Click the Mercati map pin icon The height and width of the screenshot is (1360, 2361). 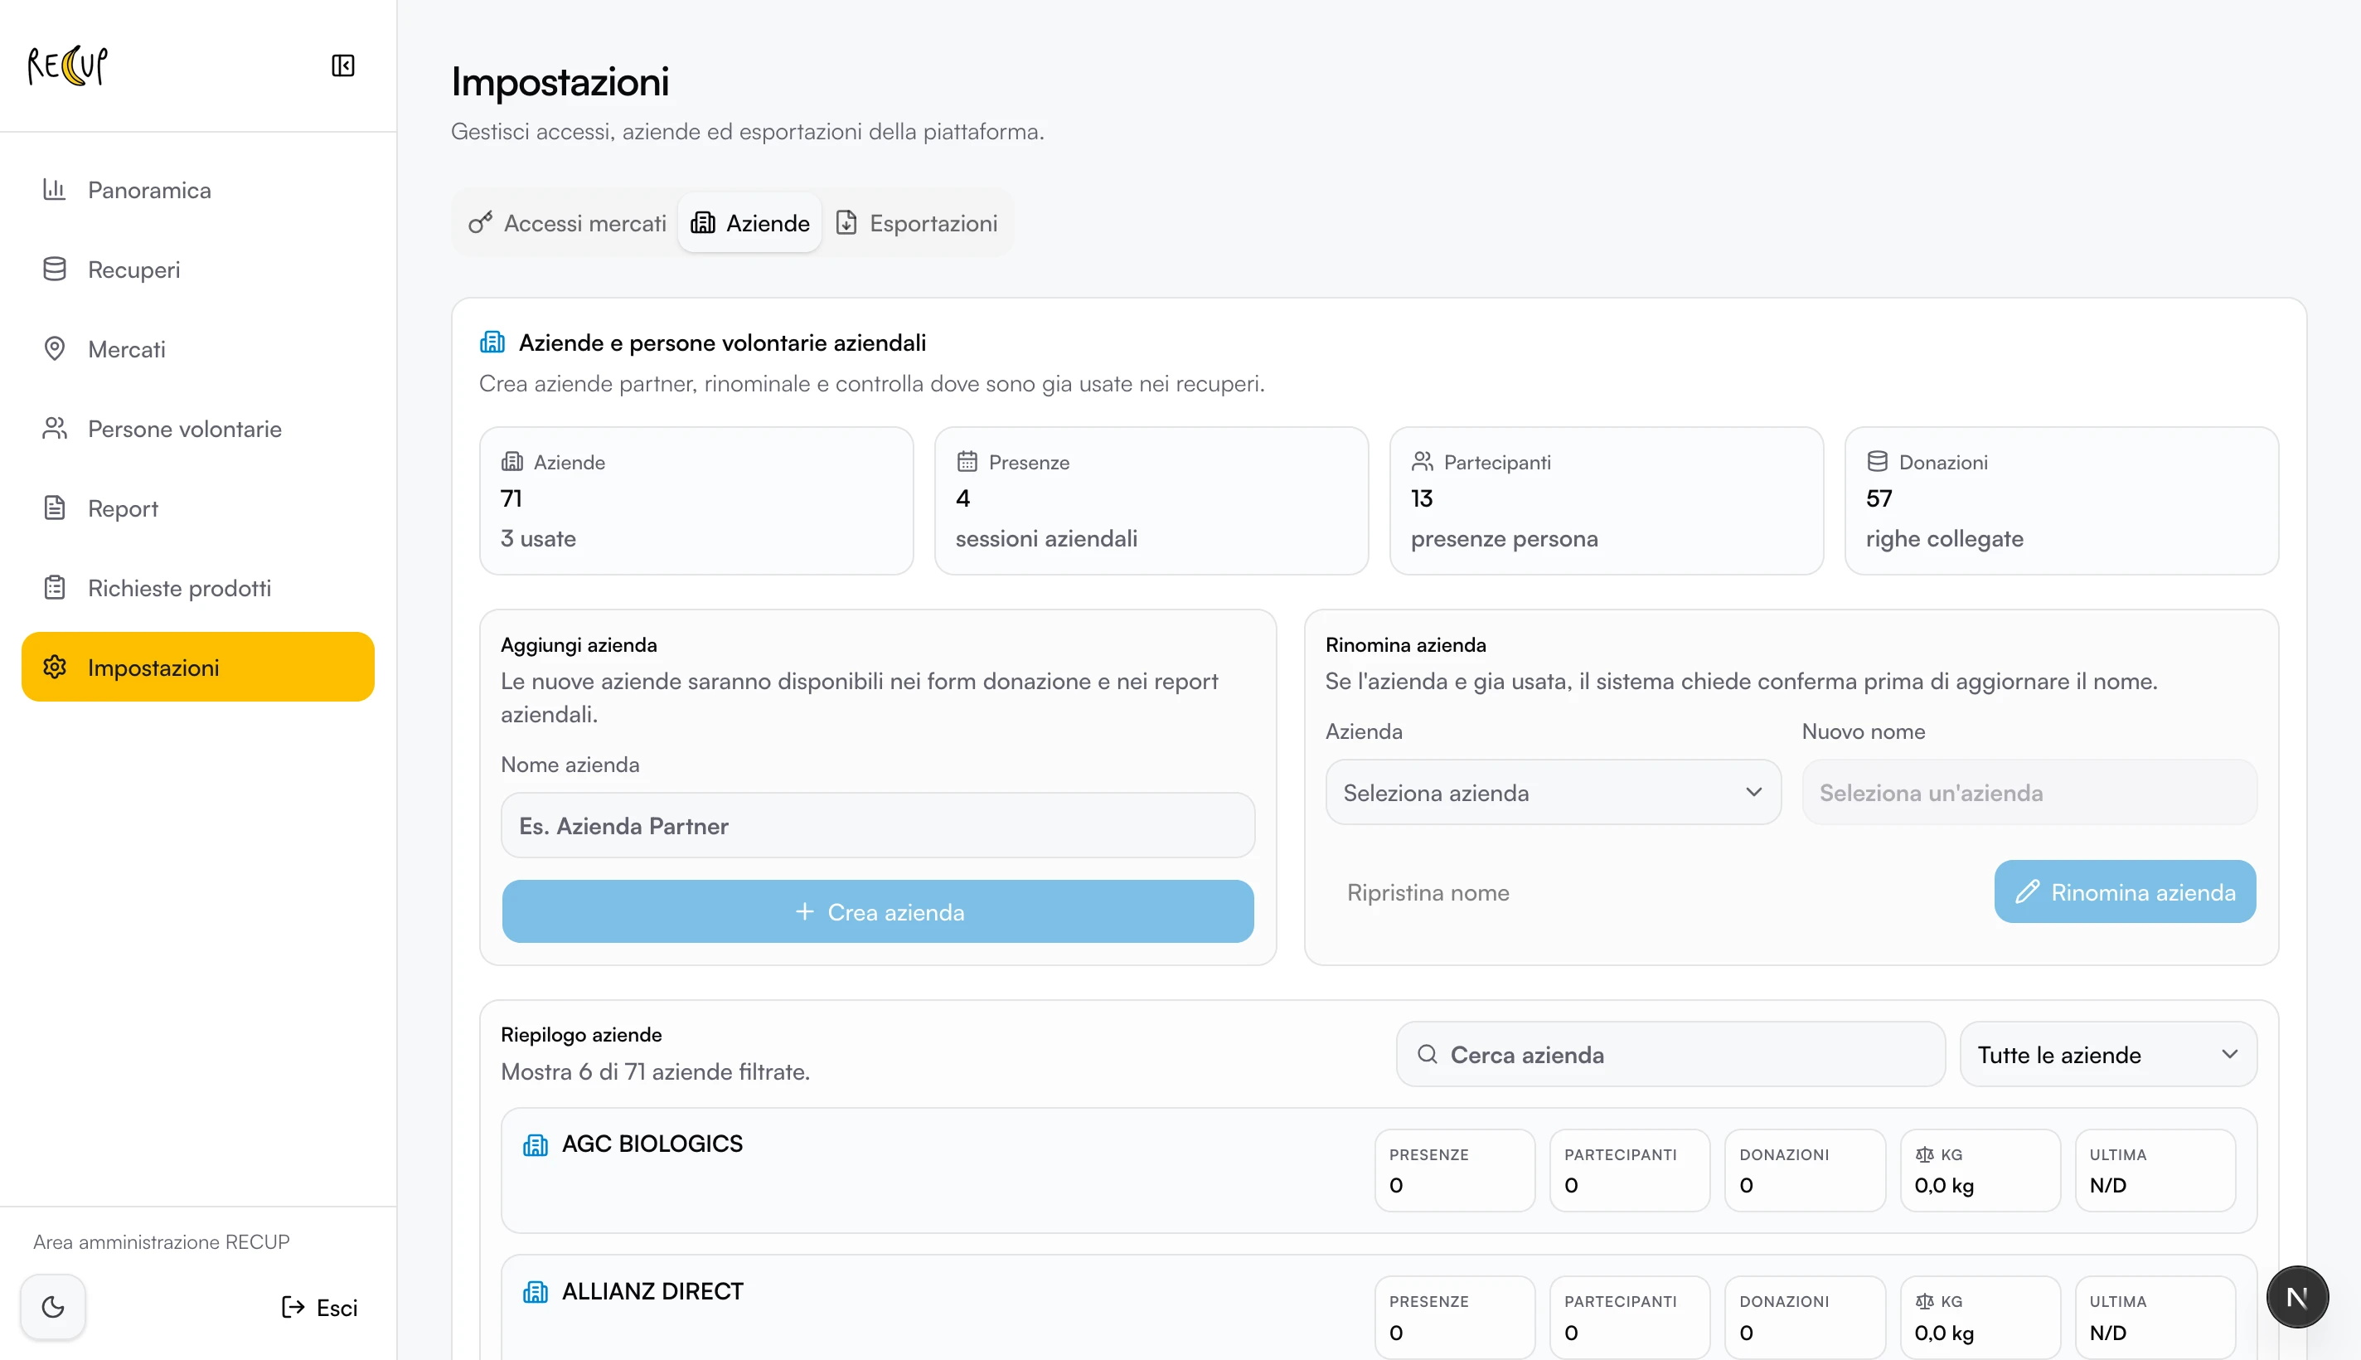[x=54, y=349]
